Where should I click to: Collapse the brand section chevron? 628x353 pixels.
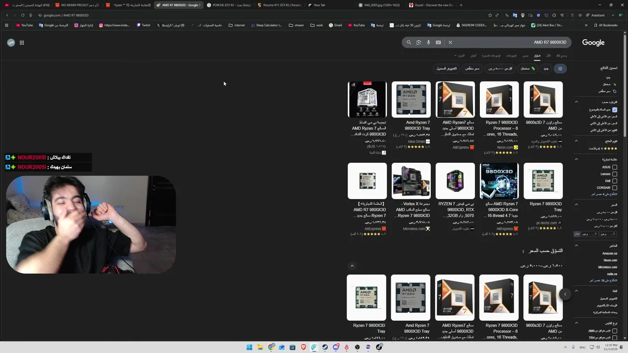click(576, 159)
